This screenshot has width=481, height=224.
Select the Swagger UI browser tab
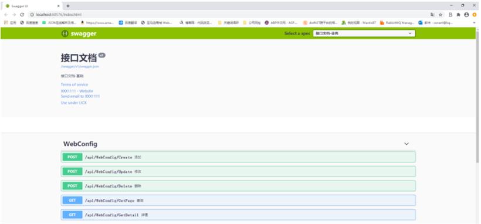pyautogui.click(x=32, y=6)
